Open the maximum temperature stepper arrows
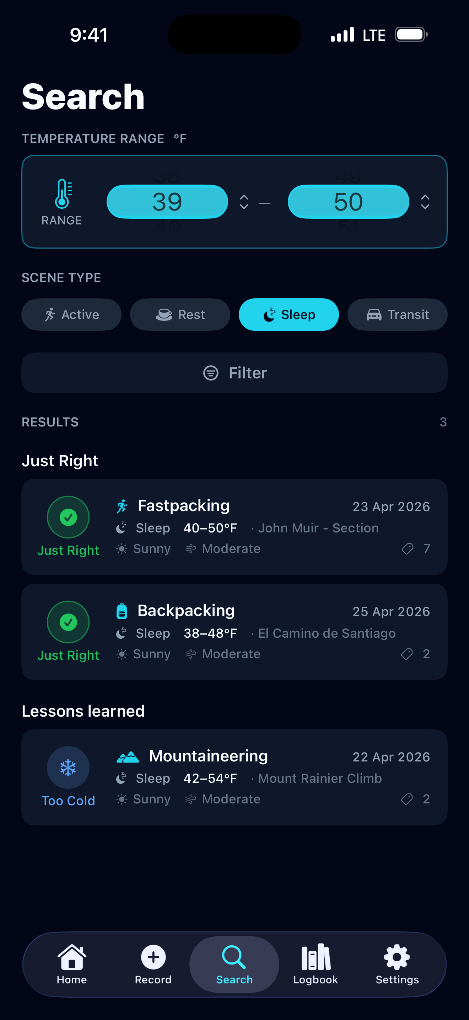The height and width of the screenshot is (1020, 469). (425, 202)
